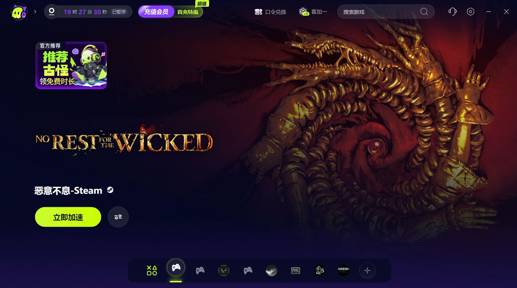This screenshot has height=288, width=517.
Task: Select the highlighted gamepad dock icon
Action: coord(176,268)
